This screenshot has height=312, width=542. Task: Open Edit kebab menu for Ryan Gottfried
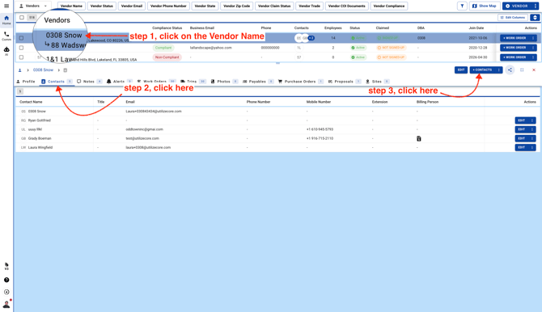click(532, 120)
